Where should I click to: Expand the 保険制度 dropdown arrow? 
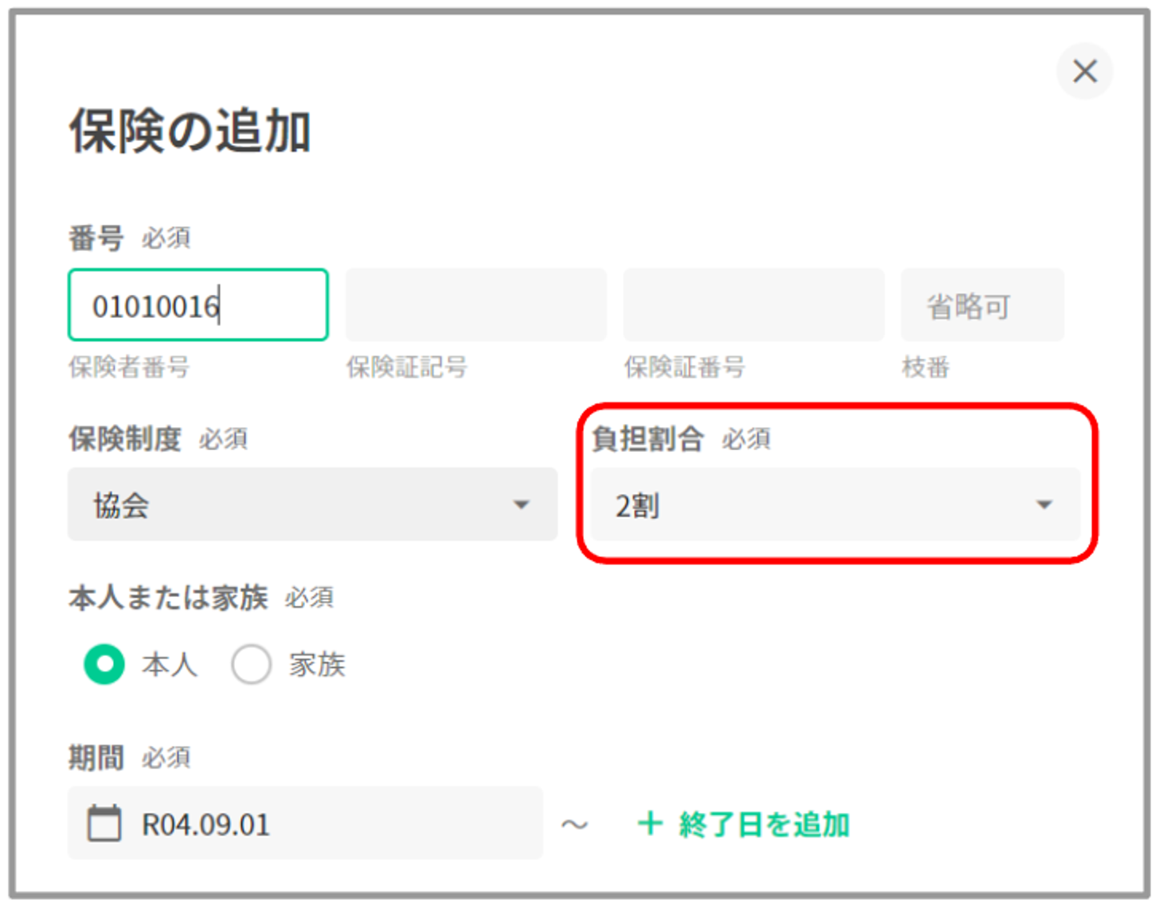[521, 505]
